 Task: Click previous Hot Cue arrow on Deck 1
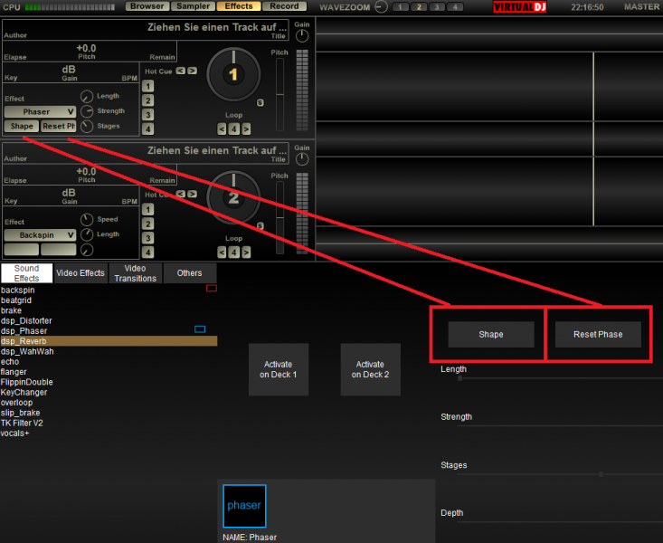coord(181,71)
